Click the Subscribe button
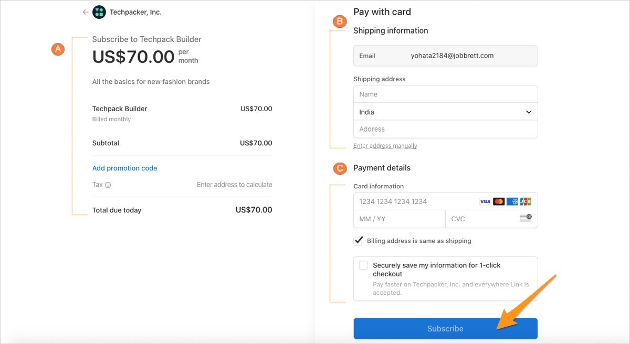630x344 pixels. tap(445, 328)
